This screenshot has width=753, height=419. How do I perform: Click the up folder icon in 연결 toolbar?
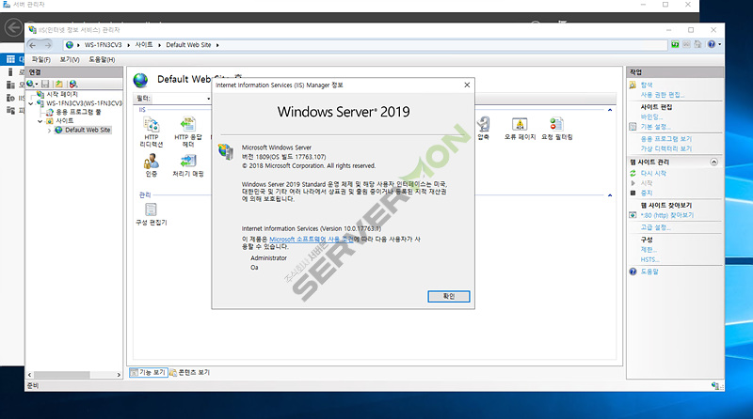pos(58,84)
